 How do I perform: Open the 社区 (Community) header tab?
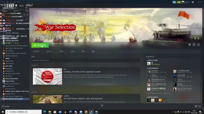click(x=22, y=6)
